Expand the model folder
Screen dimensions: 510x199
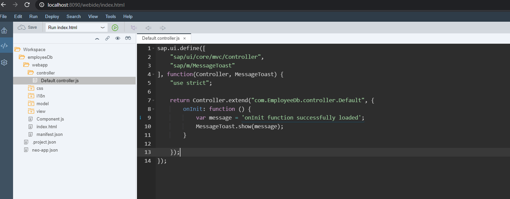[31, 104]
